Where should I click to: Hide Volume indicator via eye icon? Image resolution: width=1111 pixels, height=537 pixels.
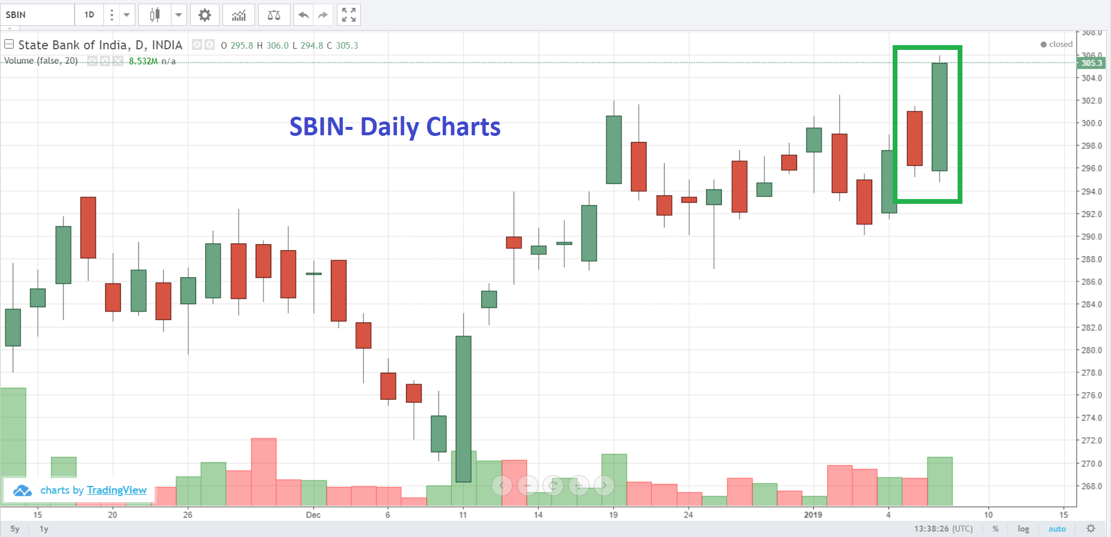pos(92,61)
